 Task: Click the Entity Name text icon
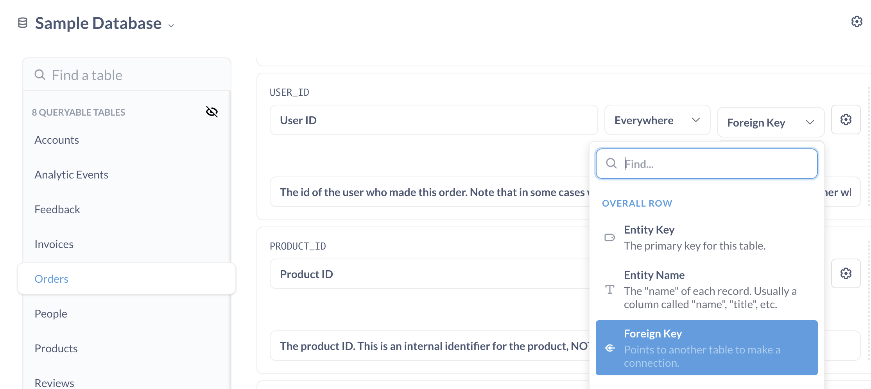click(610, 290)
